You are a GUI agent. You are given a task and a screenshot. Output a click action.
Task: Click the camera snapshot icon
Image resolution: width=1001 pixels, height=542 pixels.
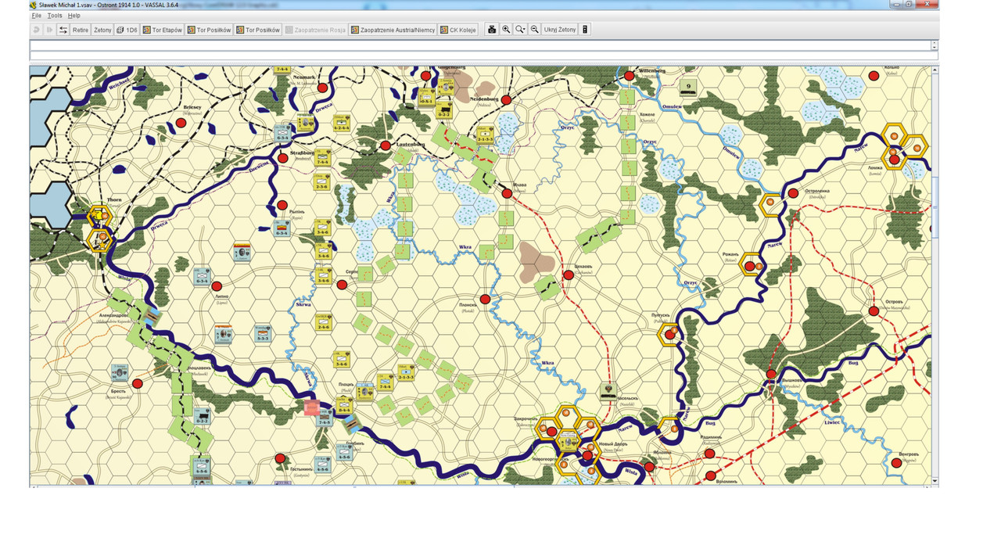point(492,30)
